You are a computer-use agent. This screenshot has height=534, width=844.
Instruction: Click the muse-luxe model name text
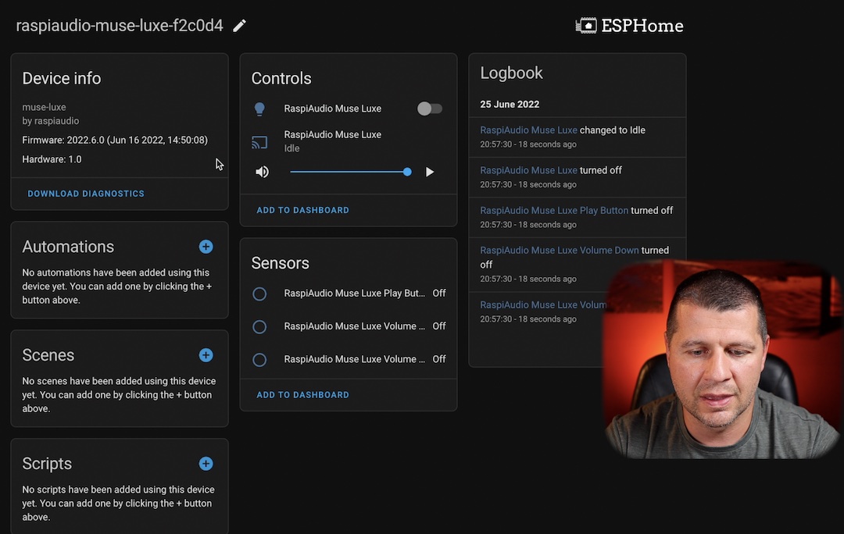(x=44, y=108)
